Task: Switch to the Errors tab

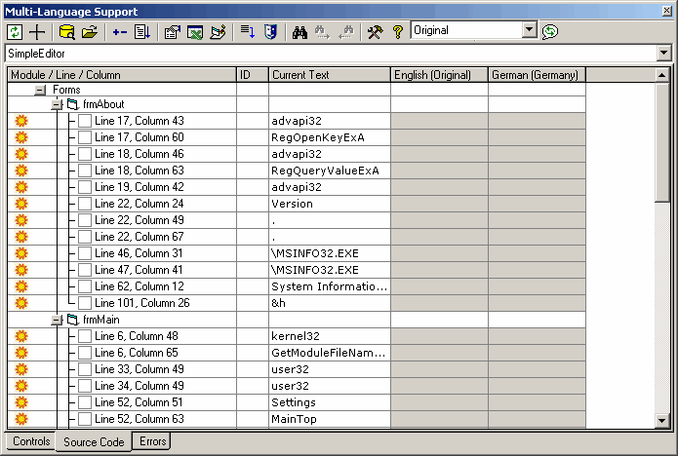Action: tap(152, 441)
